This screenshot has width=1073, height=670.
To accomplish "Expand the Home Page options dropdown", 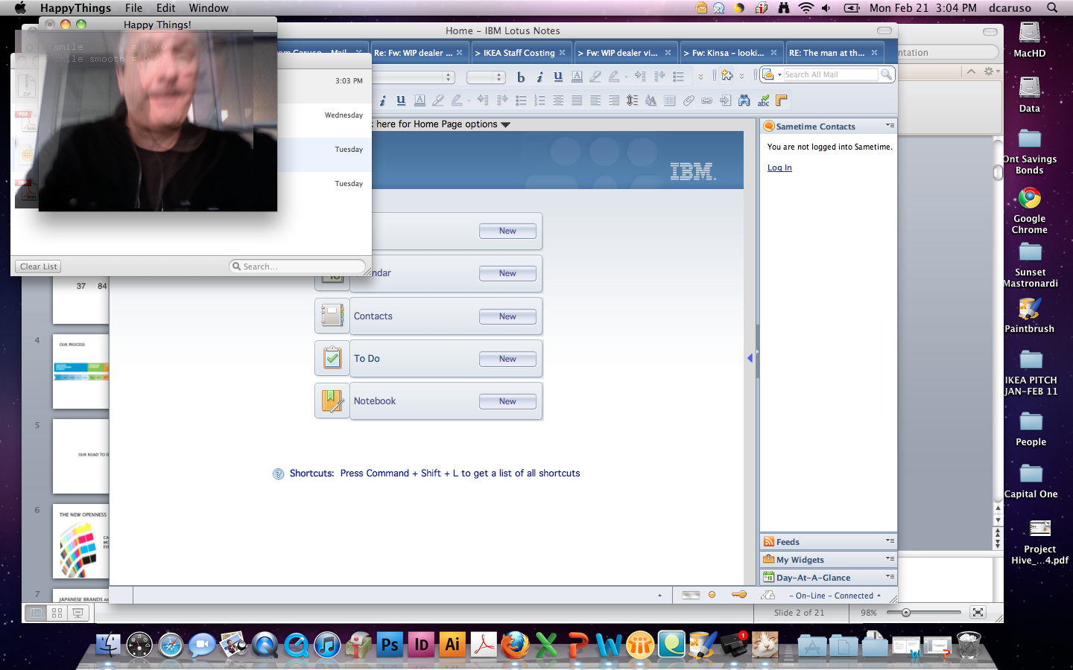I will [506, 124].
